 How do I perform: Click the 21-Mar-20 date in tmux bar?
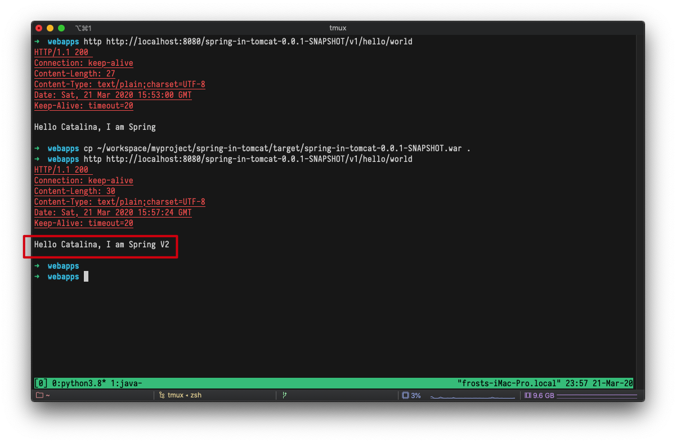[612, 383]
